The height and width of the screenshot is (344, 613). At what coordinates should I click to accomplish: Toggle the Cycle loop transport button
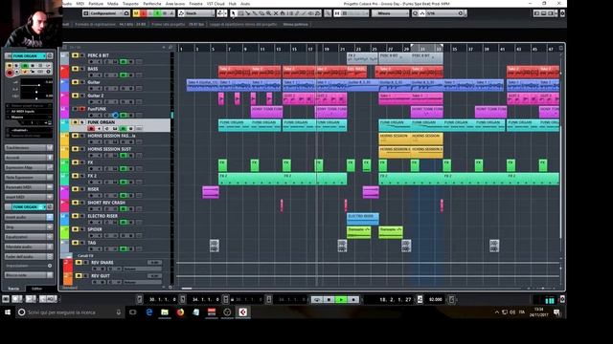click(317, 299)
